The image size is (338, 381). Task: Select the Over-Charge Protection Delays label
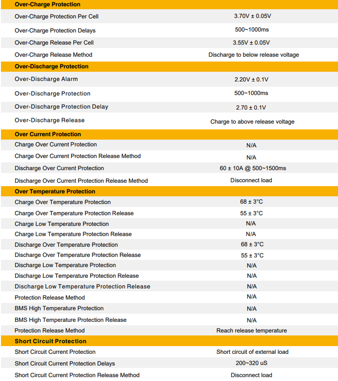pos(55,31)
